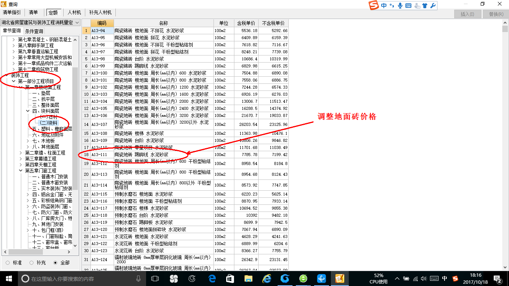Click 不含税单价 column header
509x286 pixels.
[x=273, y=23]
